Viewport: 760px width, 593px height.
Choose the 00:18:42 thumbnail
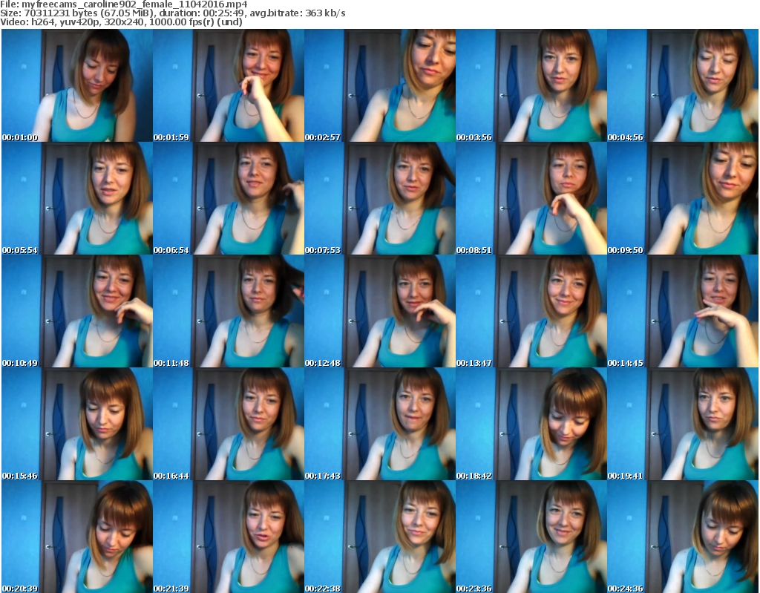coord(531,425)
